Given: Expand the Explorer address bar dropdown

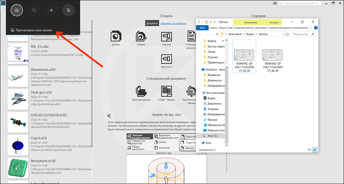Looking at the screenshot, I should [x=283, y=34].
